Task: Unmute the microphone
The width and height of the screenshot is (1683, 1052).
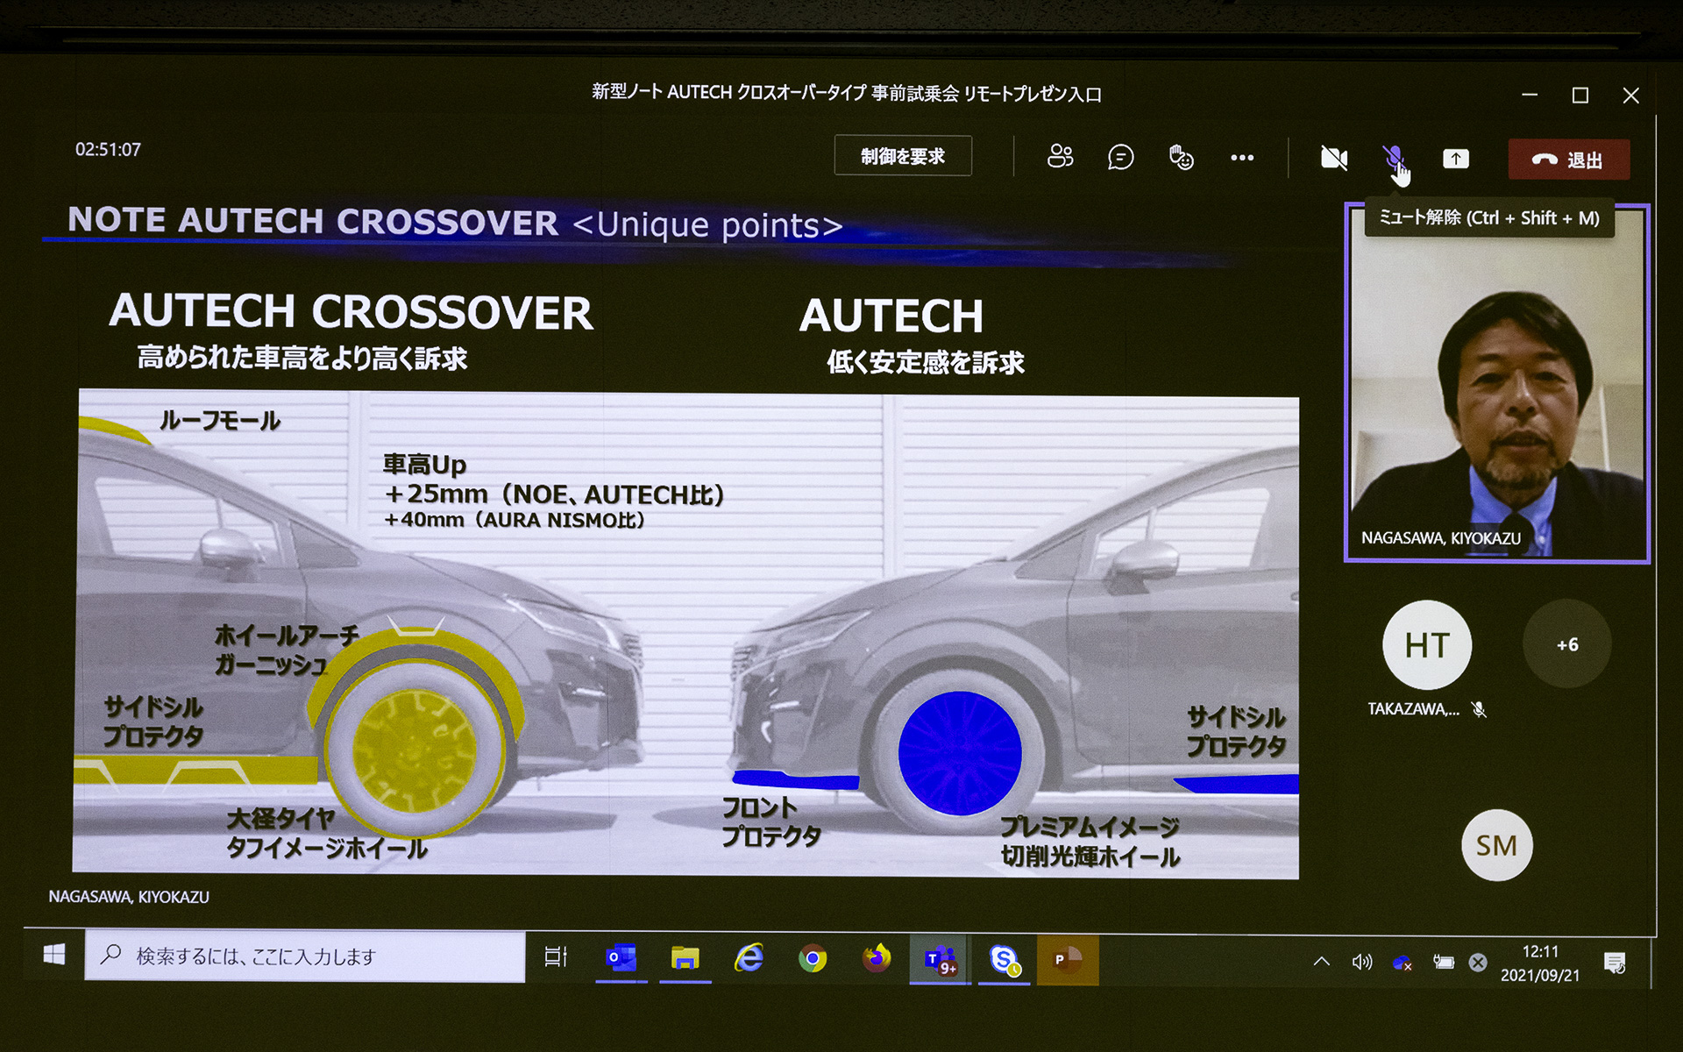Action: 1394,159
